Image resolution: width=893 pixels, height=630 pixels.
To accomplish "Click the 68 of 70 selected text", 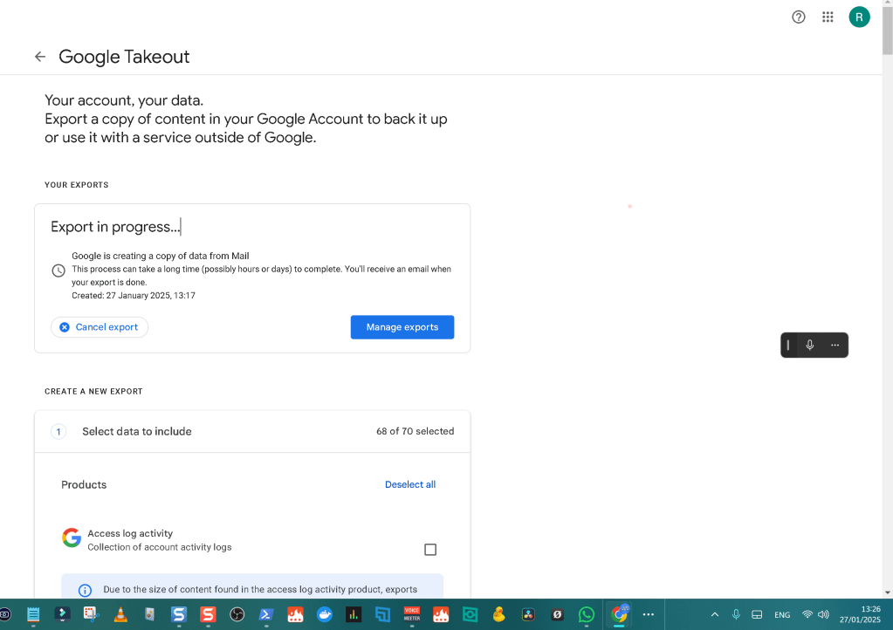I will [x=416, y=431].
